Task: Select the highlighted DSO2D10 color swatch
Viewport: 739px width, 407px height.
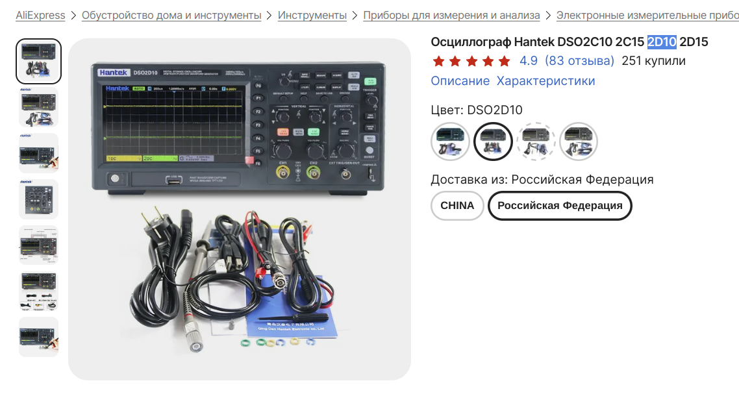Action: 493,142
